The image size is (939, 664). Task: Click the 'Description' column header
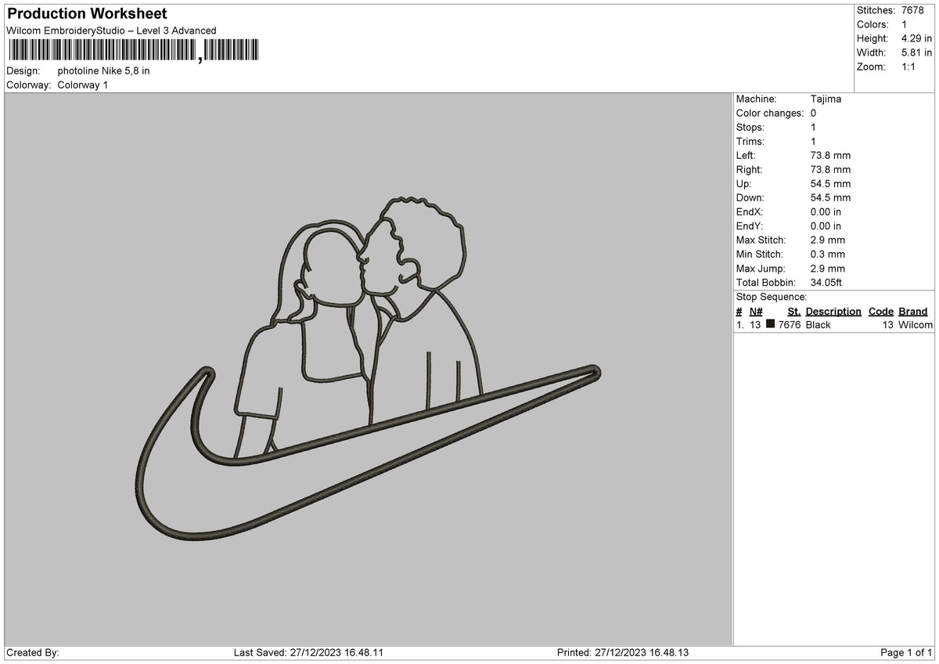[x=833, y=312]
